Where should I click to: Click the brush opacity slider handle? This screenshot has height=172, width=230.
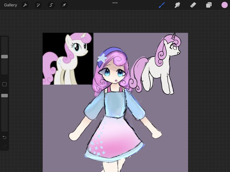coord(4,96)
